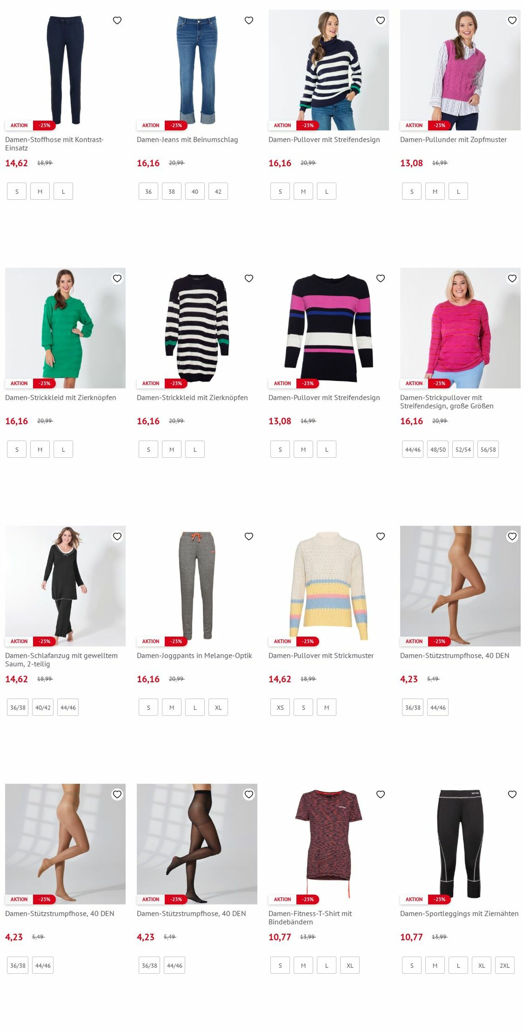The height and width of the screenshot is (1032, 523).
Task: Heart the black Damen-Stützstrumpfhose 40 DEN
Action: 249,795
